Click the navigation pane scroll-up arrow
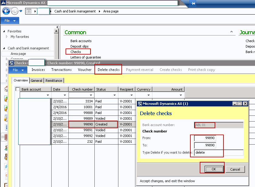This screenshot has width=255, height=187. pos(56,31)
